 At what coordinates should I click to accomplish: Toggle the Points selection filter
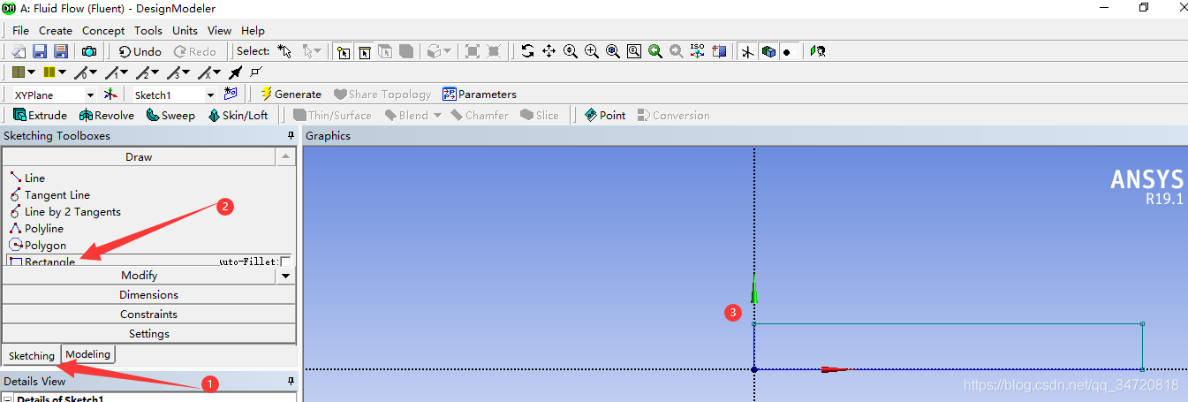pyautogui.click(x=344, y=51)
